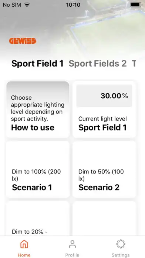
Task: Tap the stadium header image
Action: click(x=72, y=28)
